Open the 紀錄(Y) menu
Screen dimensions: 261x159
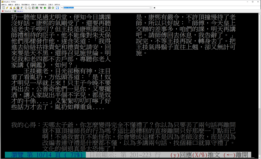[34, 5]
